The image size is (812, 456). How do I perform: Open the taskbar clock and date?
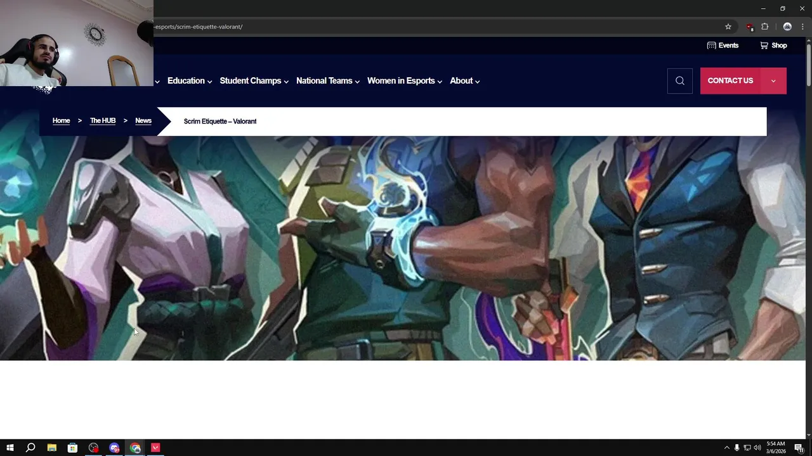coord(776,448)
